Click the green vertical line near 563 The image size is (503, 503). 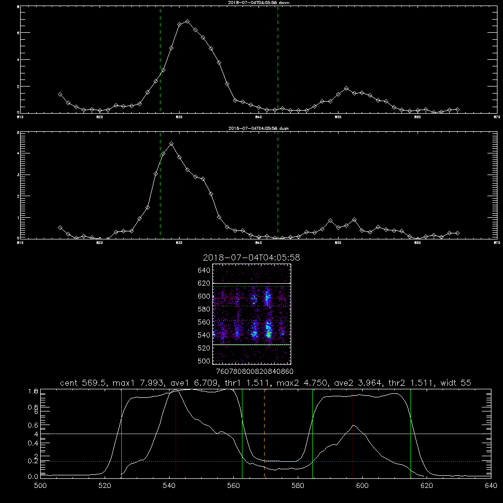(242, 434)
